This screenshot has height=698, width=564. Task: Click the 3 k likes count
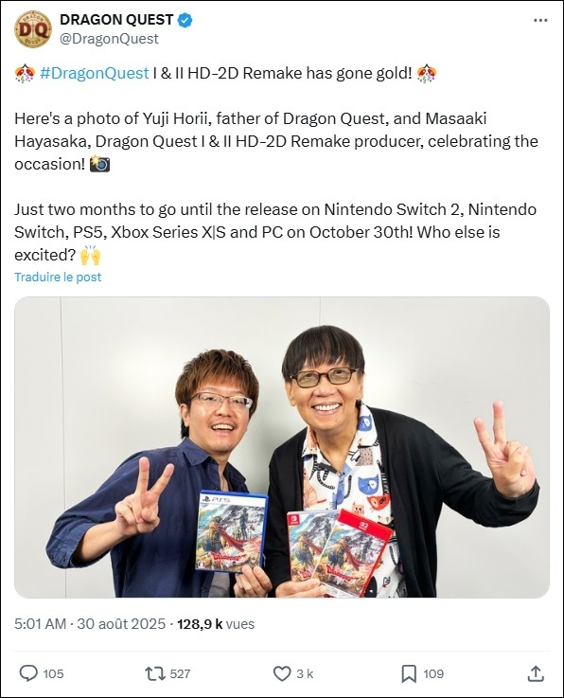(x=305, y=674)
